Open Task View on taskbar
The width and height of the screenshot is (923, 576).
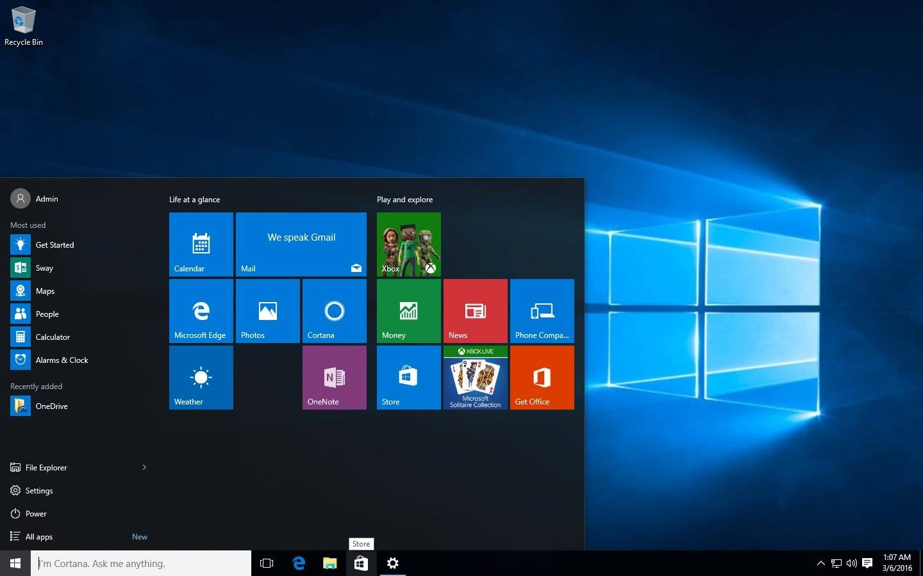(x=267, y=563)
